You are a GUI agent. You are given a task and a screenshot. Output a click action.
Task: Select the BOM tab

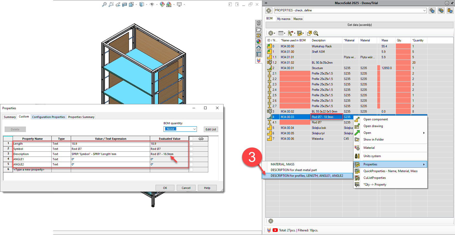click(x=269, y=18)
